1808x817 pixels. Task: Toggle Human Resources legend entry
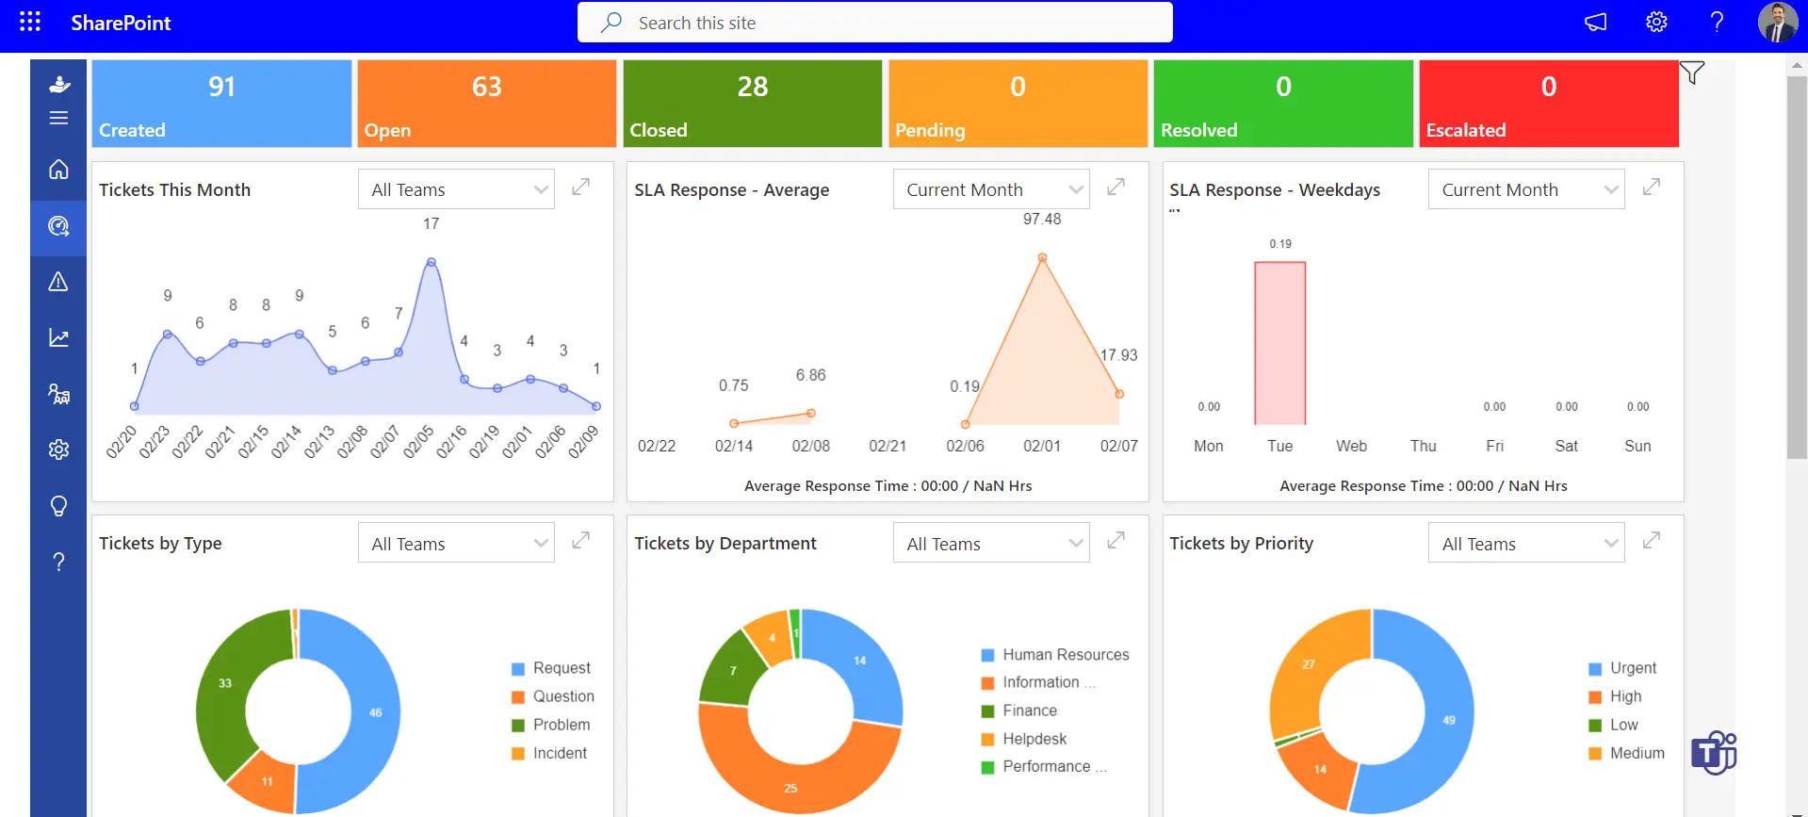click(x=1055, y=654)
